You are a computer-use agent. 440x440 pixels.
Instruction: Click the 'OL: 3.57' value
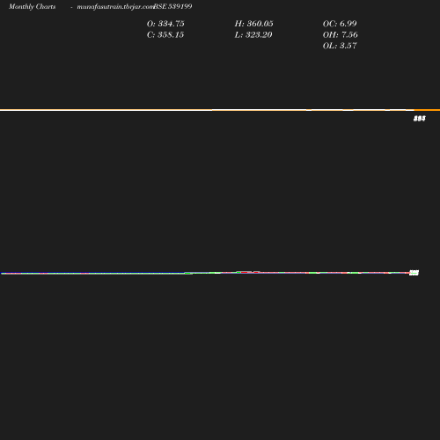pyautogui.click(x=340, y=46)
